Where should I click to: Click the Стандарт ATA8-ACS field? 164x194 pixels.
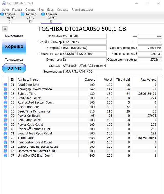[112, 66]
